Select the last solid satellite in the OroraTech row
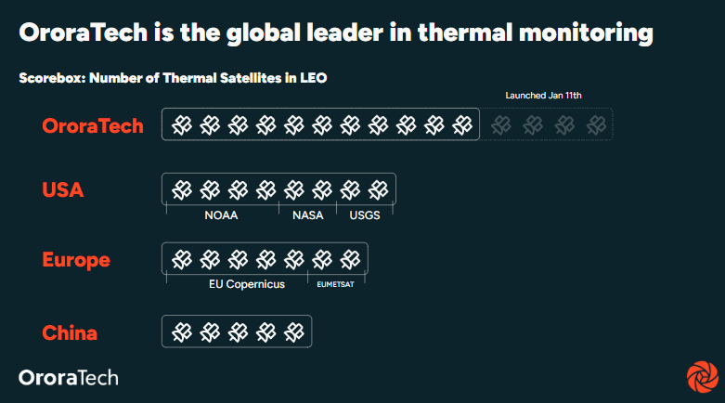The width and height of the screenshot is (725, 403). [461, 124]
